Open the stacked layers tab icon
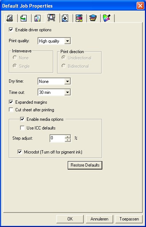This screenshot has width=146, height=227. pyautogui.click(x=93, y=19)
